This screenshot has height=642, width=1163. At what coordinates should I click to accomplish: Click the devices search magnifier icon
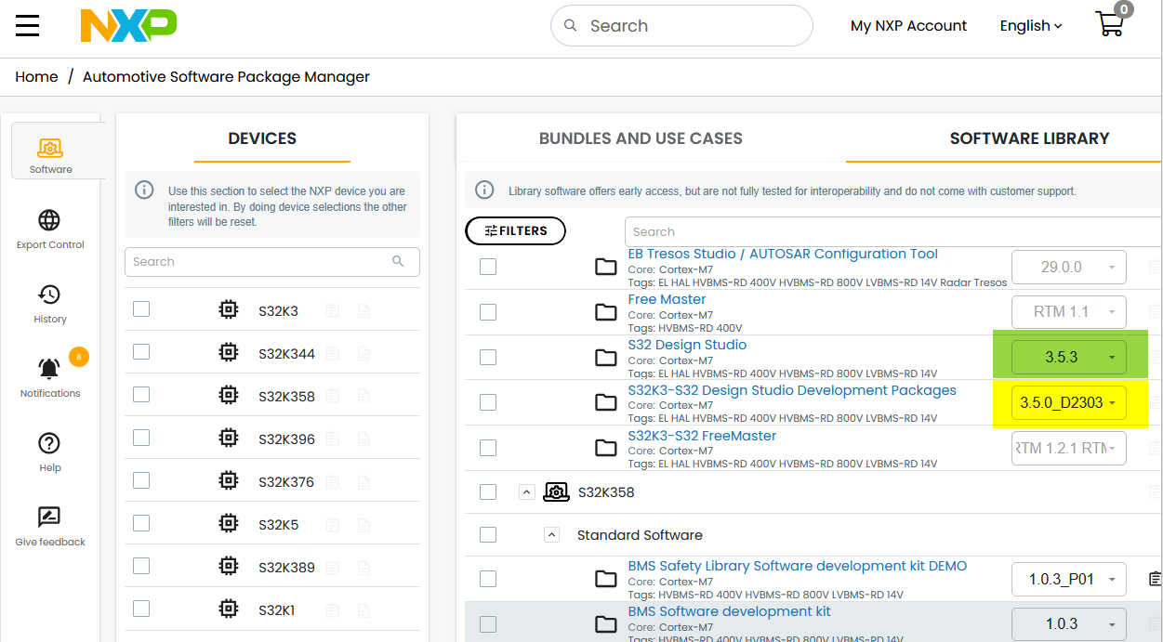(398, 261)
